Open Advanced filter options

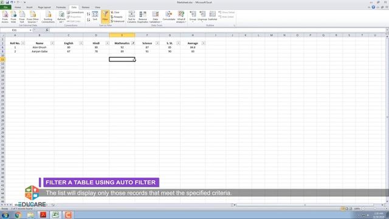tap(117, 21)
